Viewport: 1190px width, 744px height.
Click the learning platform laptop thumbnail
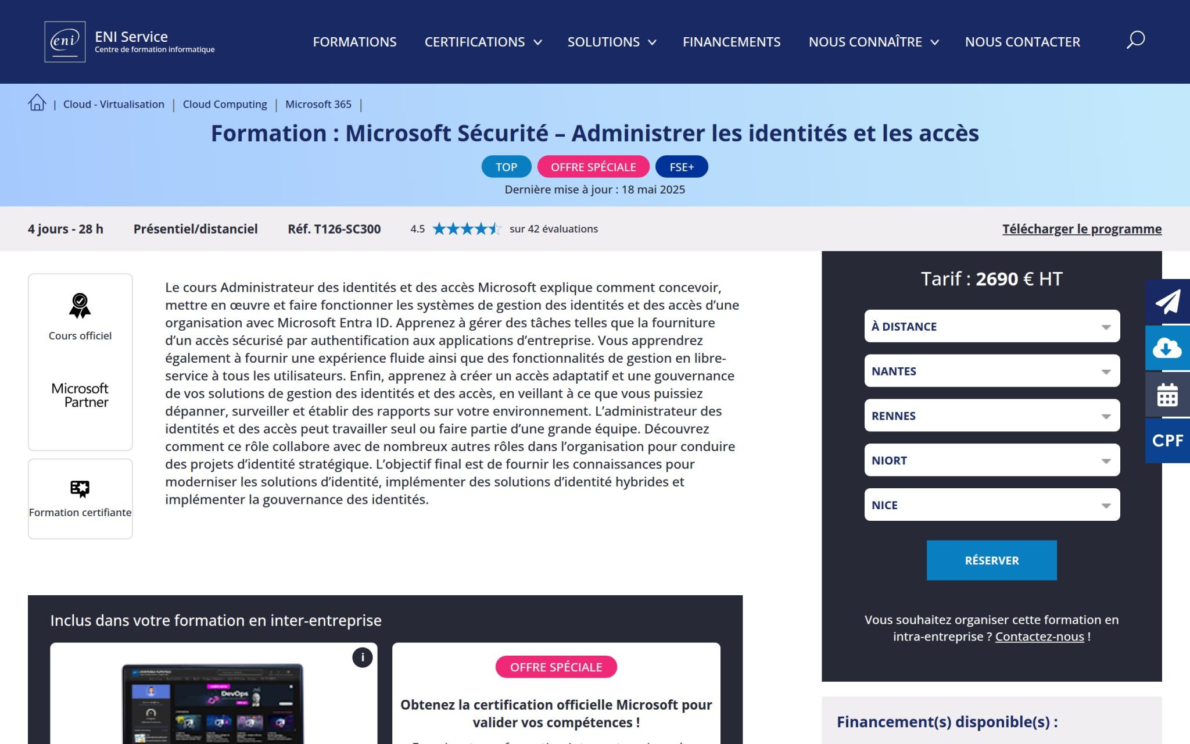click(x=213, y=703)
